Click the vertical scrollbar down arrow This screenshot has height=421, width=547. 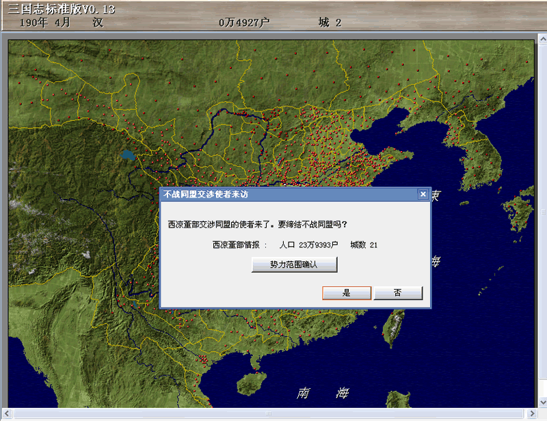point(543,402)
